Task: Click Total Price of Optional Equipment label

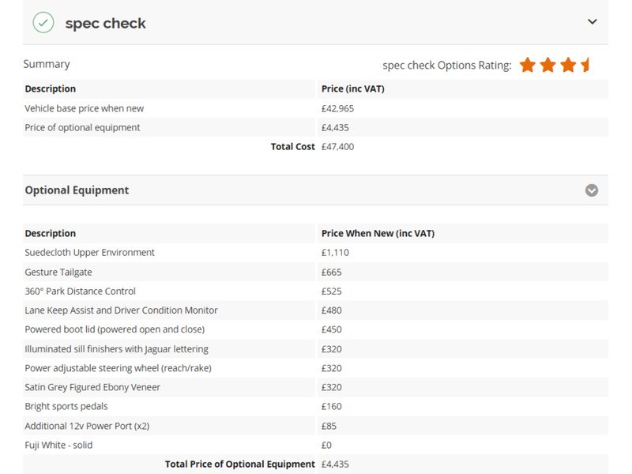Action: [240, 465]
